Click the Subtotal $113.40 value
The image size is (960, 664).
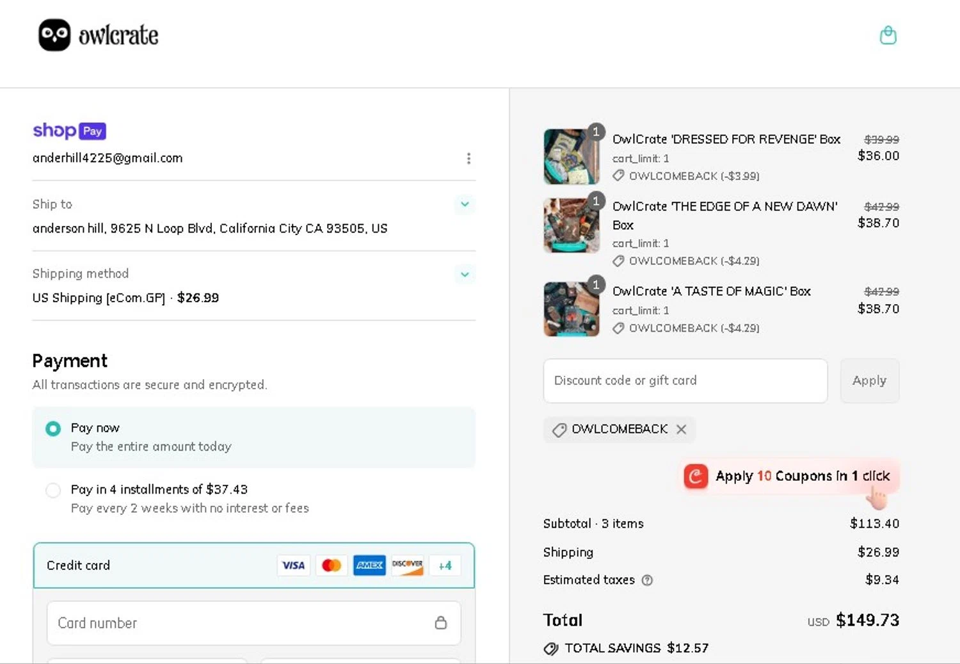[874, 524]
